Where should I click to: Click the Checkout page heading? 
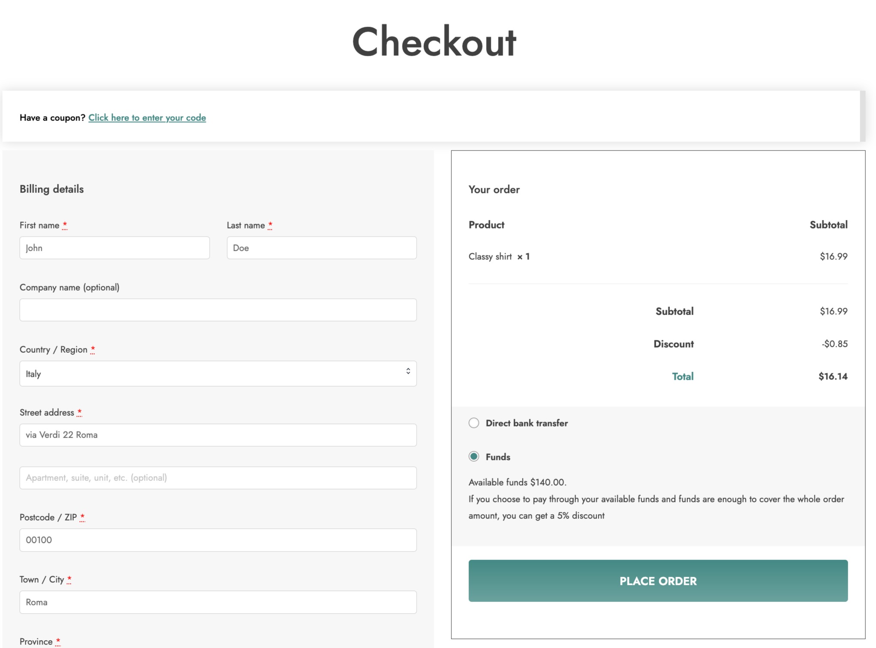pos(434,42)
